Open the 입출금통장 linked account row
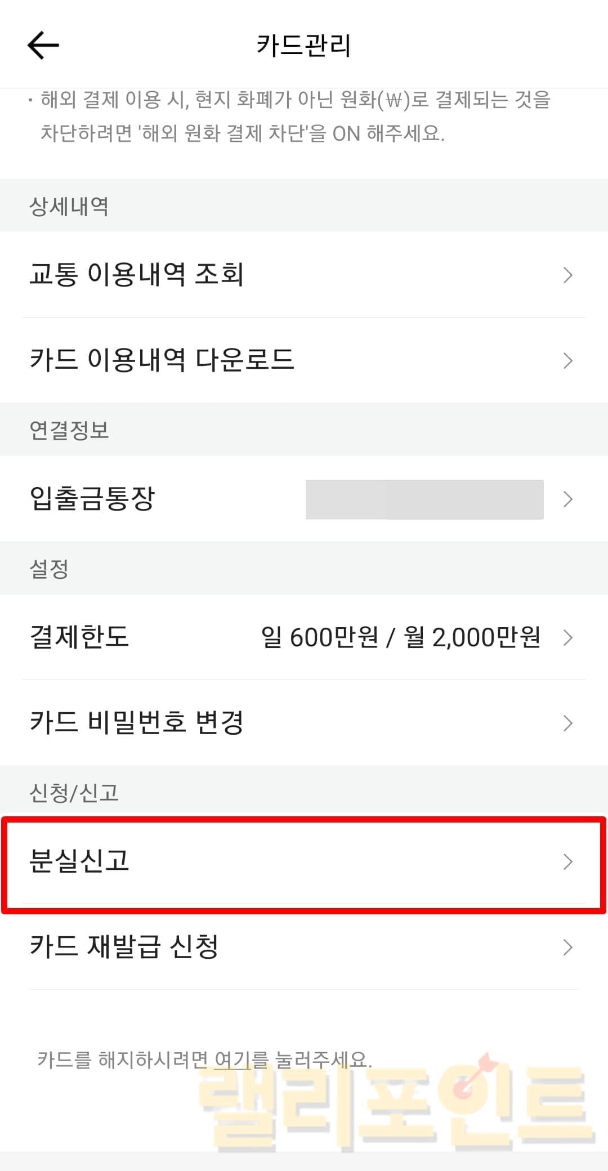This screenshot has height=1171, width=608. [92, 499]
